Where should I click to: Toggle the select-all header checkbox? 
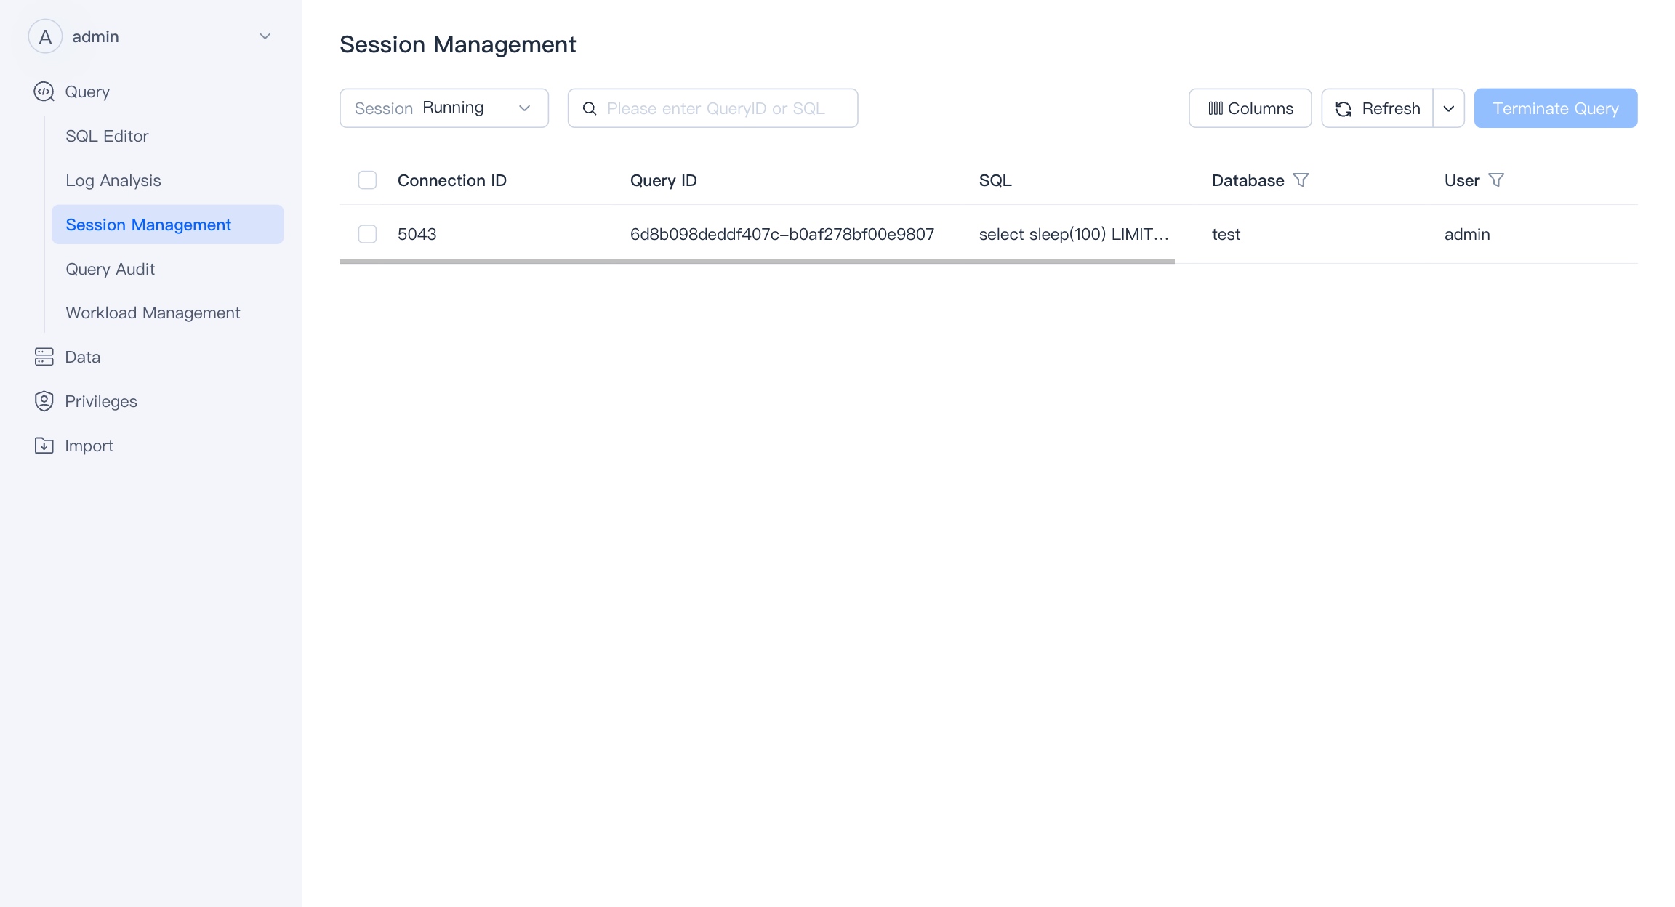click(367, 180)
